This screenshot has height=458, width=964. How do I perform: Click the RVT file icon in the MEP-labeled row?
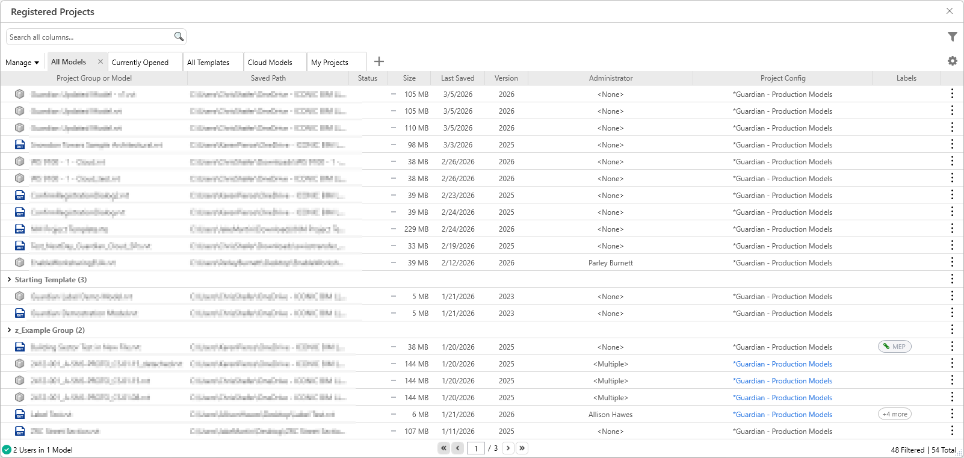point(20,347)
